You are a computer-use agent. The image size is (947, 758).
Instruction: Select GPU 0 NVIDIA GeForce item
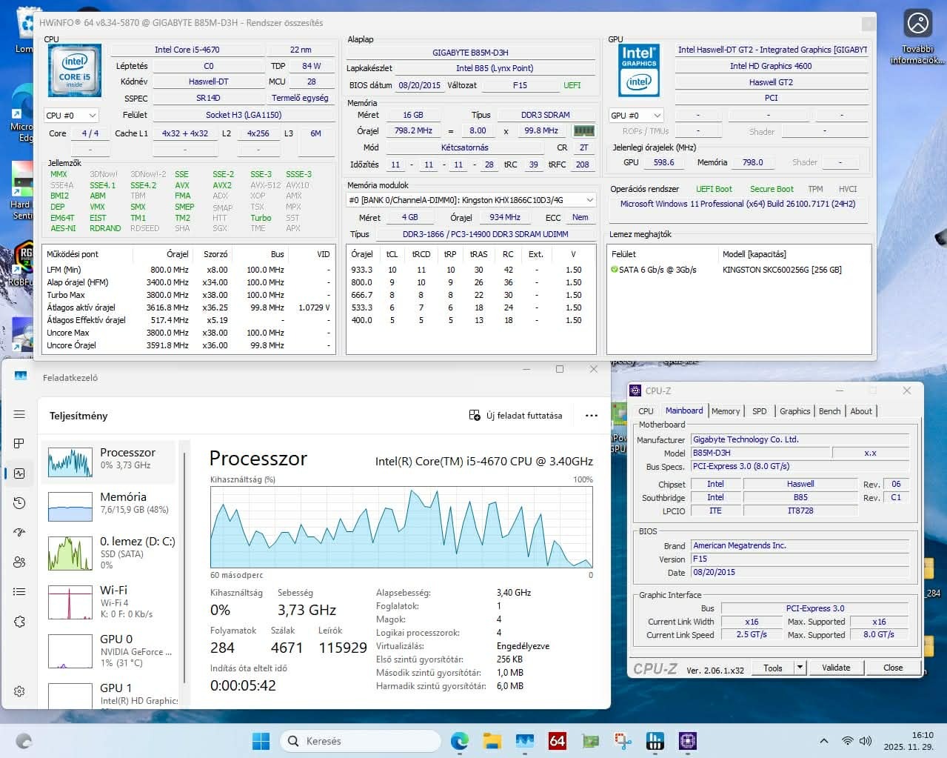(110, 651)
